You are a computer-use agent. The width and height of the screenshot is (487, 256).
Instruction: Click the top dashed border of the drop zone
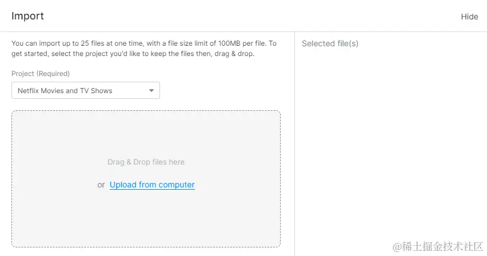point(146,111)
